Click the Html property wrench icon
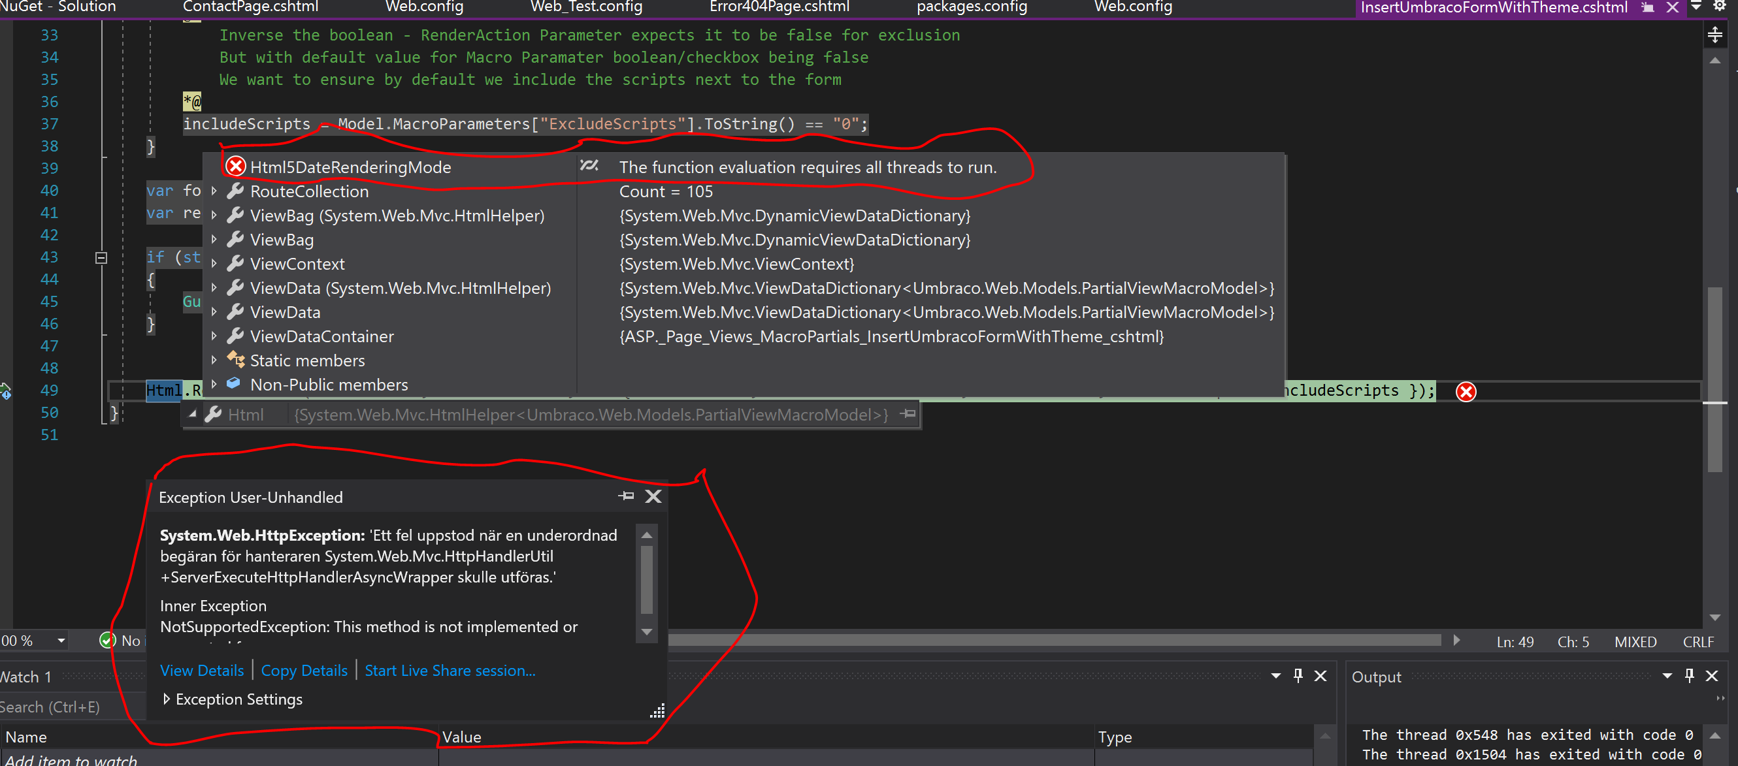The width and height of the screenshot is (1738, 766). [213, 414]
